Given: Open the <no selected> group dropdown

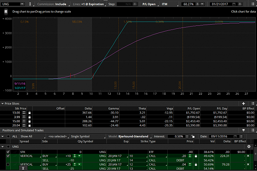Looking at the screenshot, I should point(58,136).
